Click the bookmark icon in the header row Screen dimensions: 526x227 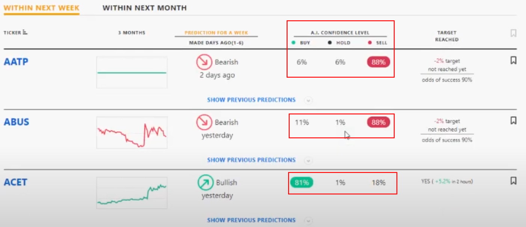click(513, 33)
